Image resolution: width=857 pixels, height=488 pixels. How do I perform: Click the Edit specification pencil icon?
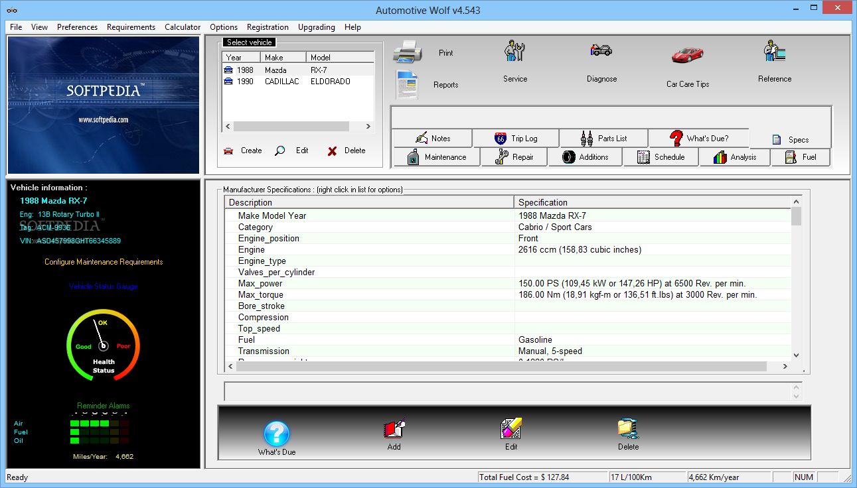(511, 429)
